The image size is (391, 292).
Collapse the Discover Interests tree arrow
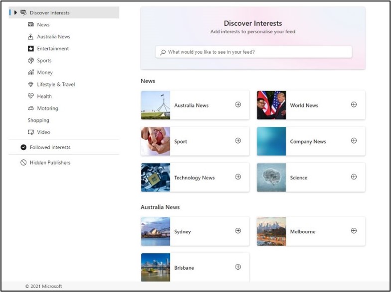pyautogui.click(x=15, y=12)
